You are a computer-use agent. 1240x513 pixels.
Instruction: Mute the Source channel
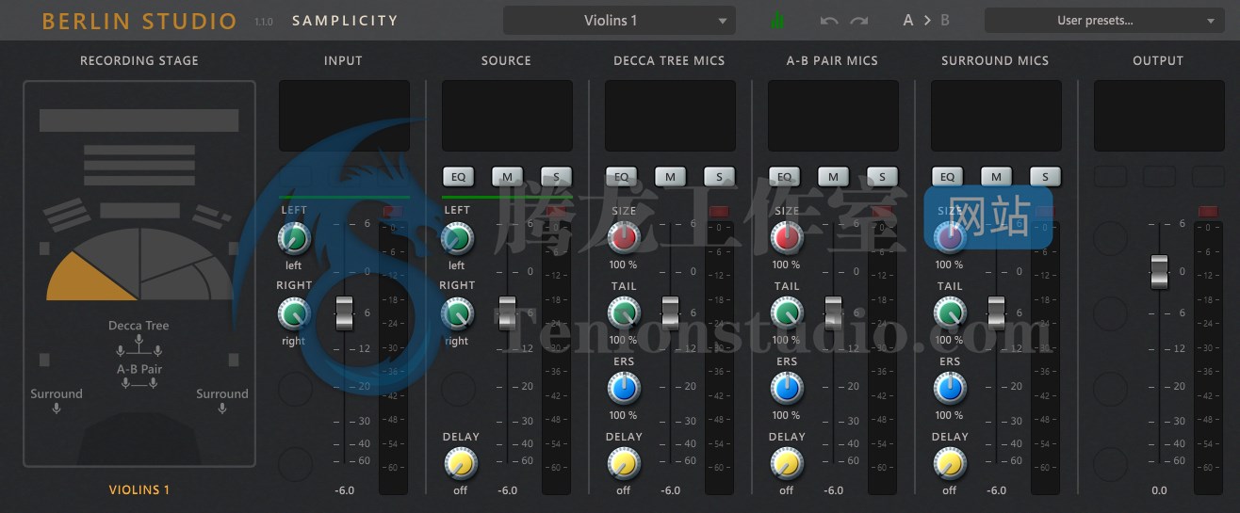pos(507,177)
